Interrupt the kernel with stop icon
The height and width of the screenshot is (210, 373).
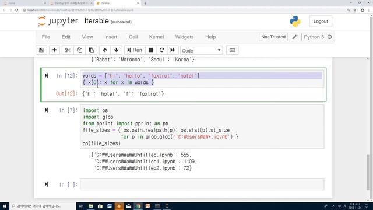click(x=150, y=50)
